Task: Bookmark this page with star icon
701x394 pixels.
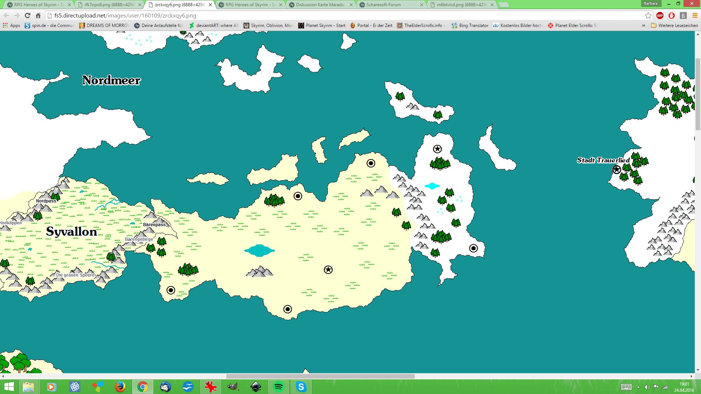Action: (648, 15)
